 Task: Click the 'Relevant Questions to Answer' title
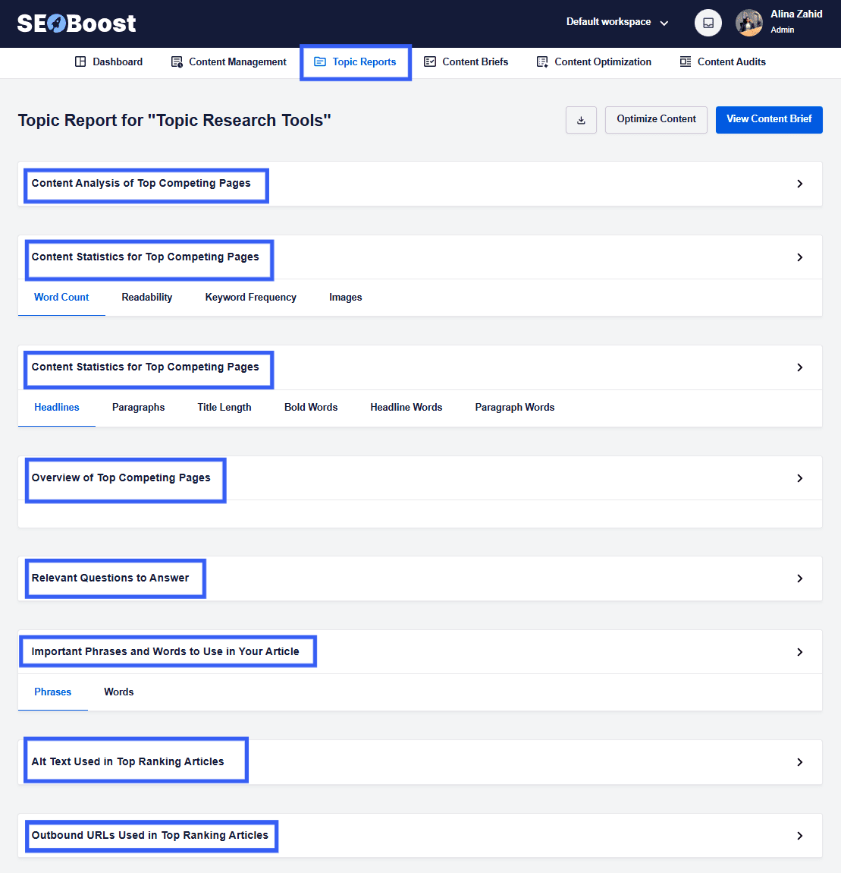click(110, 578)
